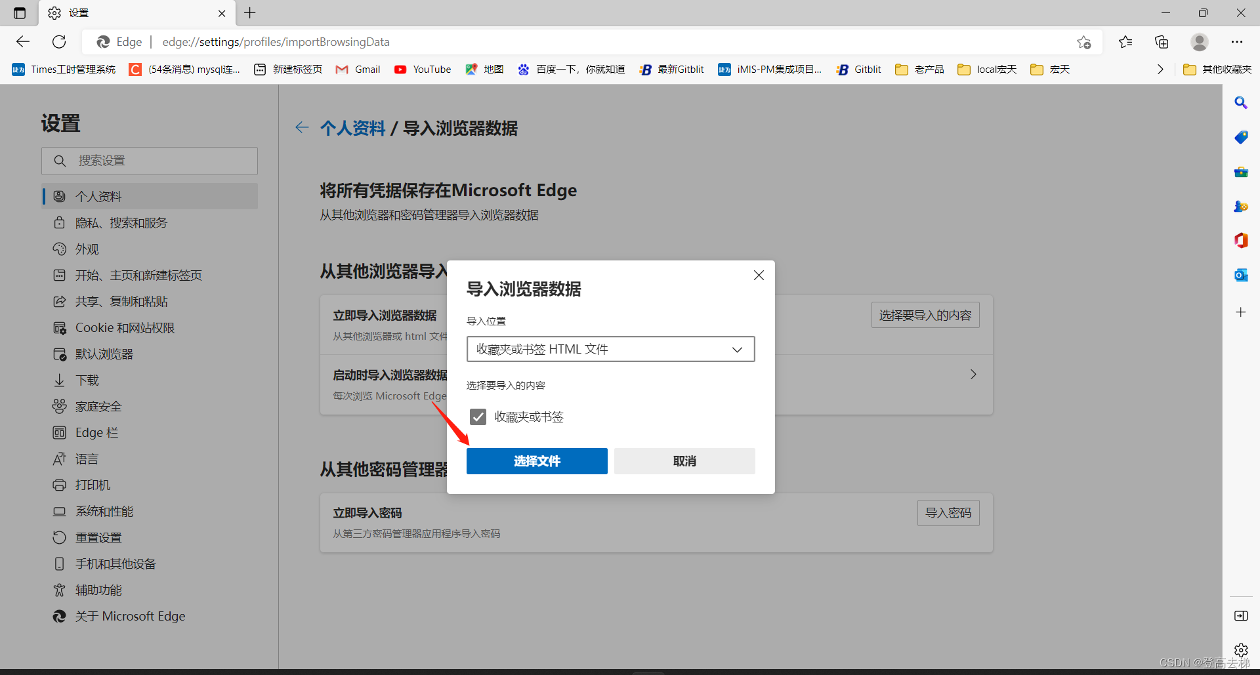This screenshot has height=675, width=1260.
Task: Click the browser back arrow
Action: [x=23, y=42]
